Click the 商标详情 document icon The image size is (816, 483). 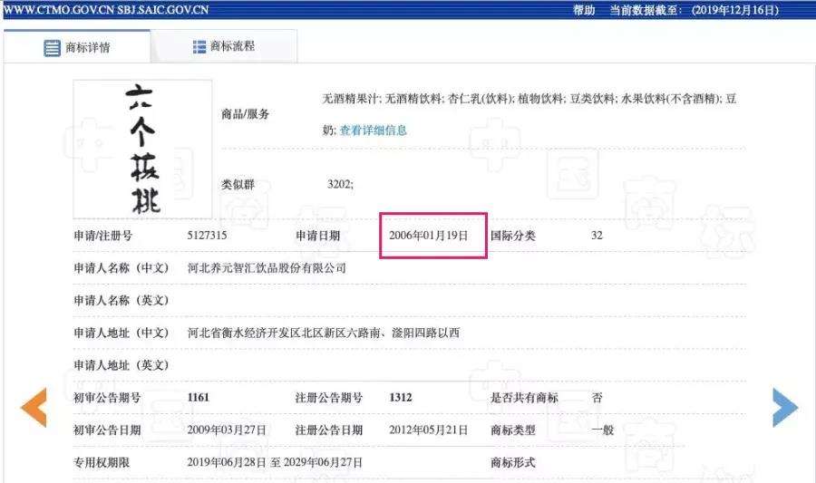pyautogui.click(x=52, y=48)
